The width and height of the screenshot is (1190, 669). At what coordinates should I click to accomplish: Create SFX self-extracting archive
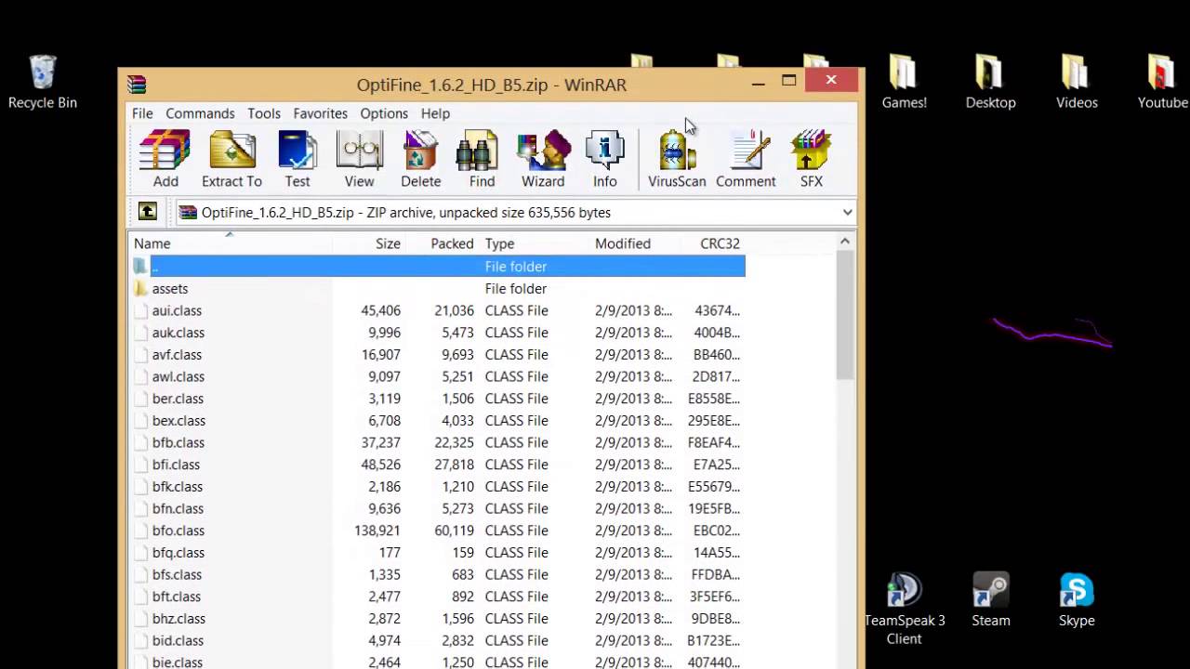(812, 159)
